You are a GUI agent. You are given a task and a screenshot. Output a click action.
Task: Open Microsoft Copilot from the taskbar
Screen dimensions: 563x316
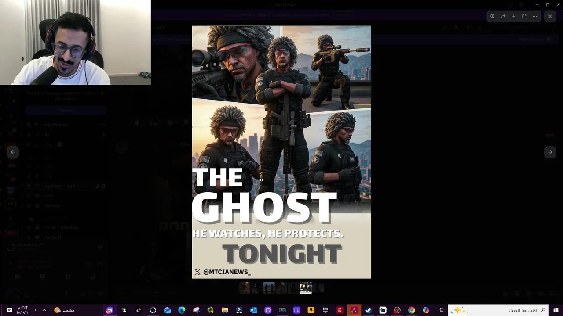pos(426,310)
